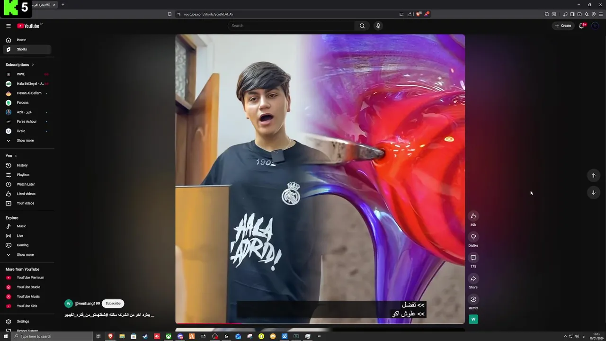606x341 pixels.
Task: Open Liked videos
Action: tap(27, 194)
